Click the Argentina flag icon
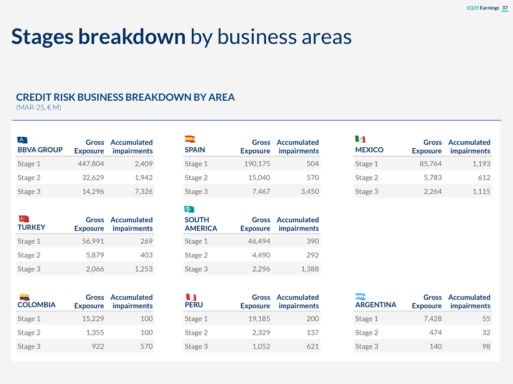This screenshot has width=513, height=384. pos(360,297)
